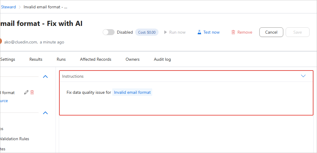This screenshot has width=317, height=153.
Task: View the Audit log tab
Action: tap(162, 60)
